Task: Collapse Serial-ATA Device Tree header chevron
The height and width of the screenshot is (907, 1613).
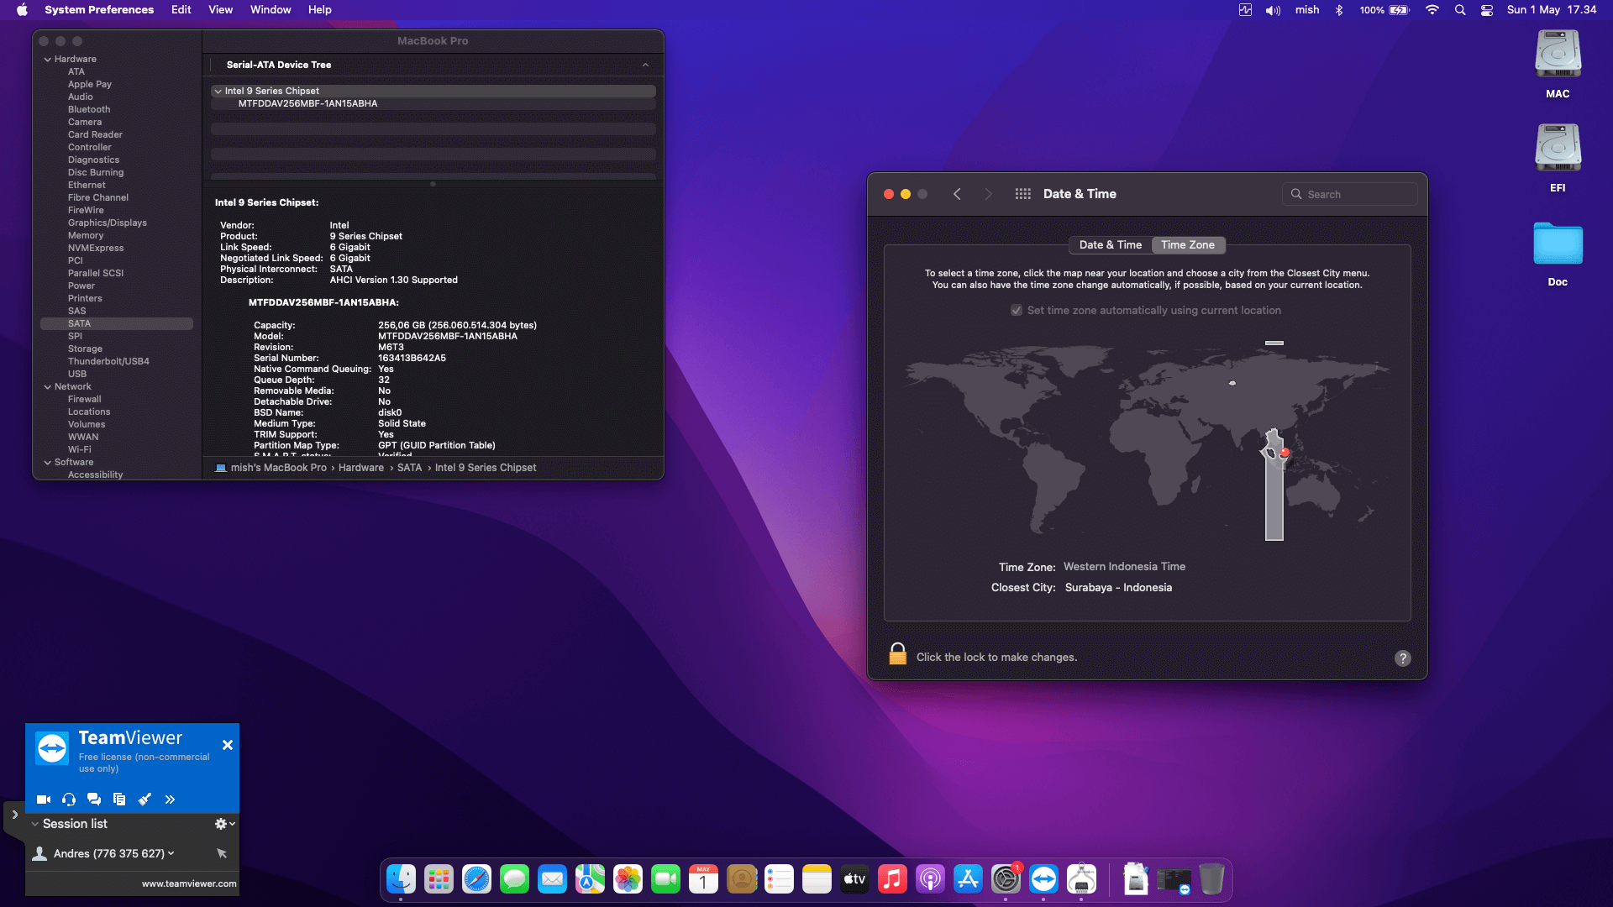Action: pos(645,65)
